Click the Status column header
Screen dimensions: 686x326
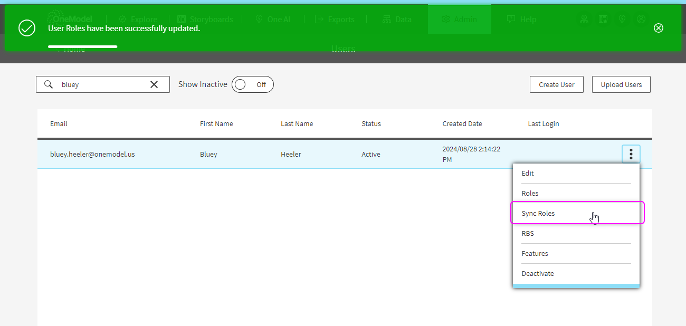(x=371, y=124)
